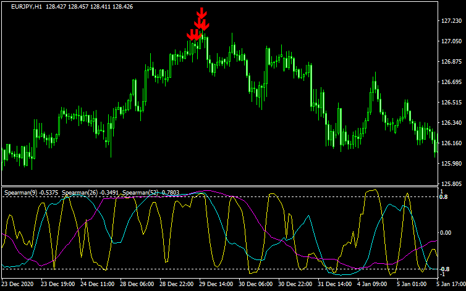Screen dimensions: 466x291
Task: Click the topmost red sell arrow
Action: pyautogui.click(x=201, y=14)
